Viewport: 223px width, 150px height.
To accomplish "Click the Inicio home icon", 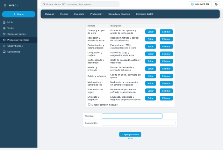I will click(x=4, y=22).
